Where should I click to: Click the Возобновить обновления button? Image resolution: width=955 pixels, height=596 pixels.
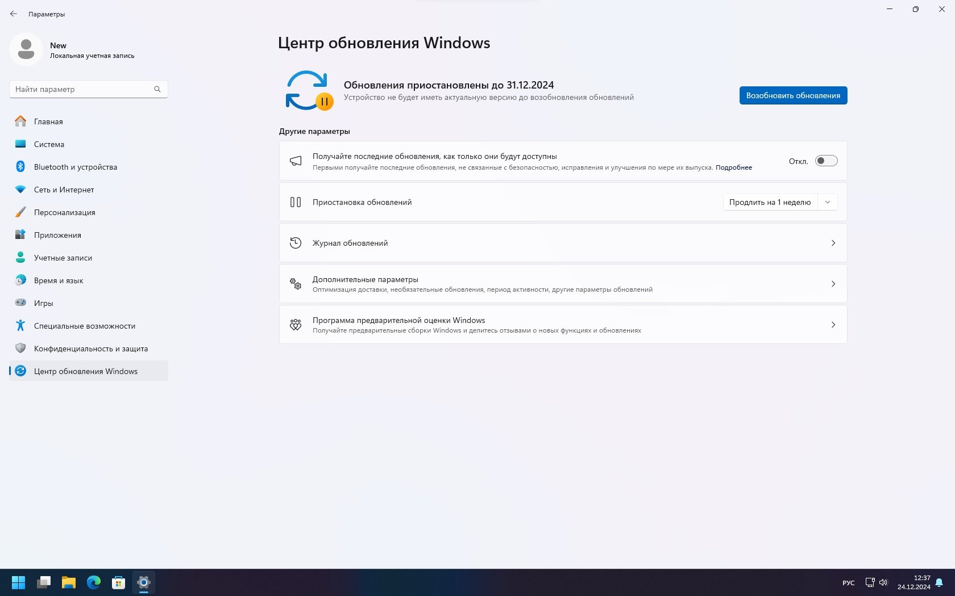pyautogui.click(x=793, y=95)
